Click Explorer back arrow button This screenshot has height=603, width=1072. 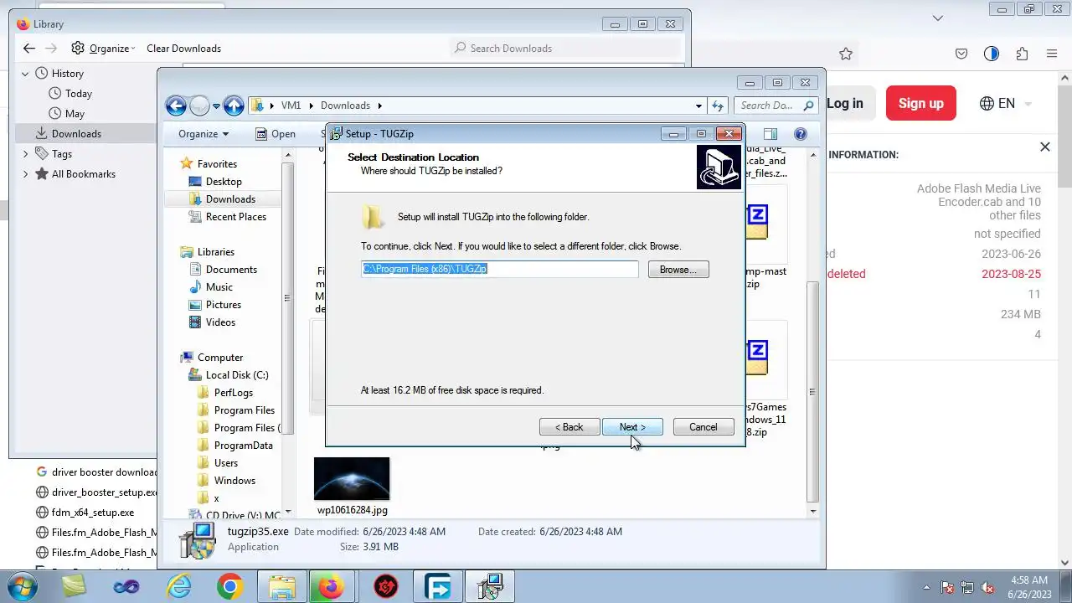coord(176,106)
